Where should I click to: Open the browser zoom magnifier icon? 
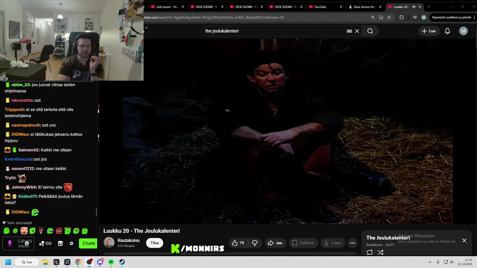click(x=373, y=17)
